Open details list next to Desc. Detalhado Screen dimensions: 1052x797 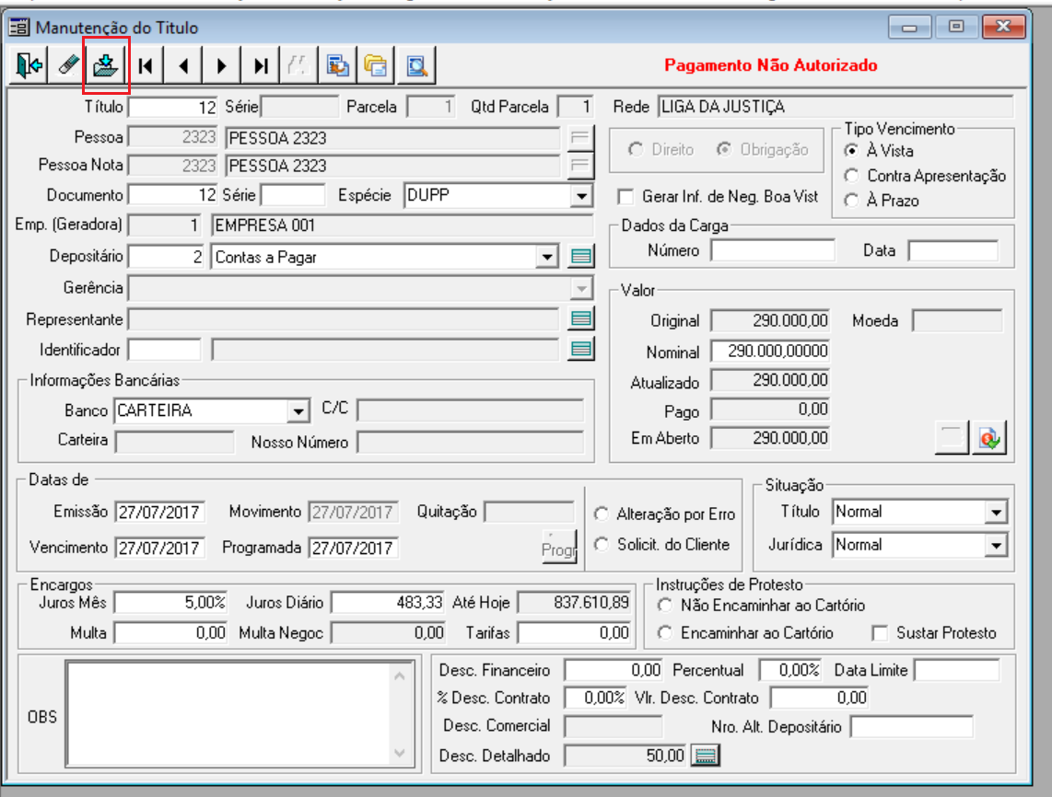coord(705,757)
